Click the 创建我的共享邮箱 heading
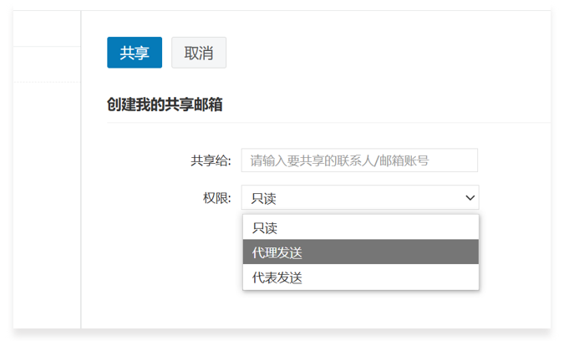The height and width of the screenshot is (341, 564). [x=165, y=104]
